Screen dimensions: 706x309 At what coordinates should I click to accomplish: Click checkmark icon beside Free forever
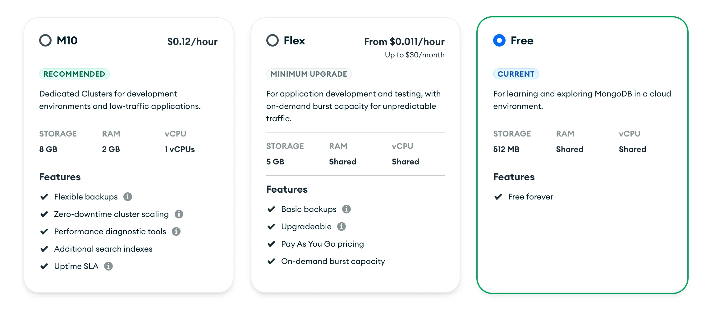(498, 197)
